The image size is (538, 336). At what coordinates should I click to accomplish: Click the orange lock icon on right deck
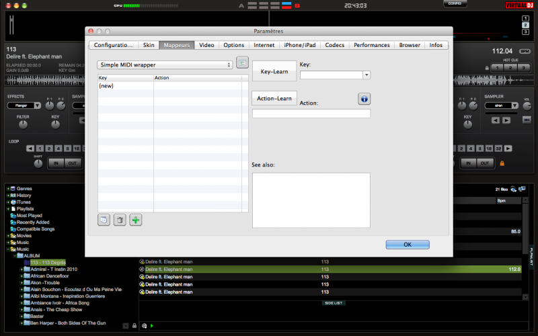(502, 163)
